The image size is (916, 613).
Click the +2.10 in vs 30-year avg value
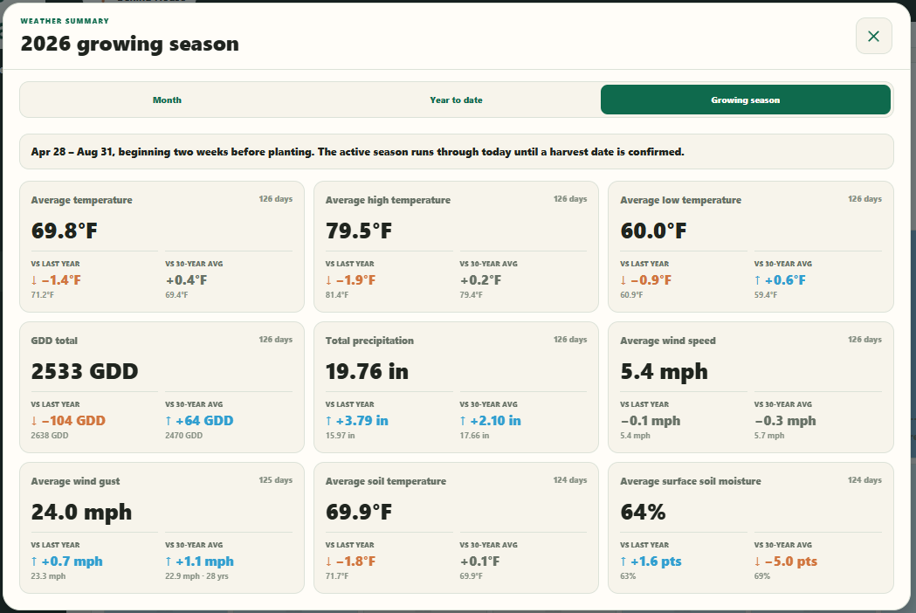(490, 421)
